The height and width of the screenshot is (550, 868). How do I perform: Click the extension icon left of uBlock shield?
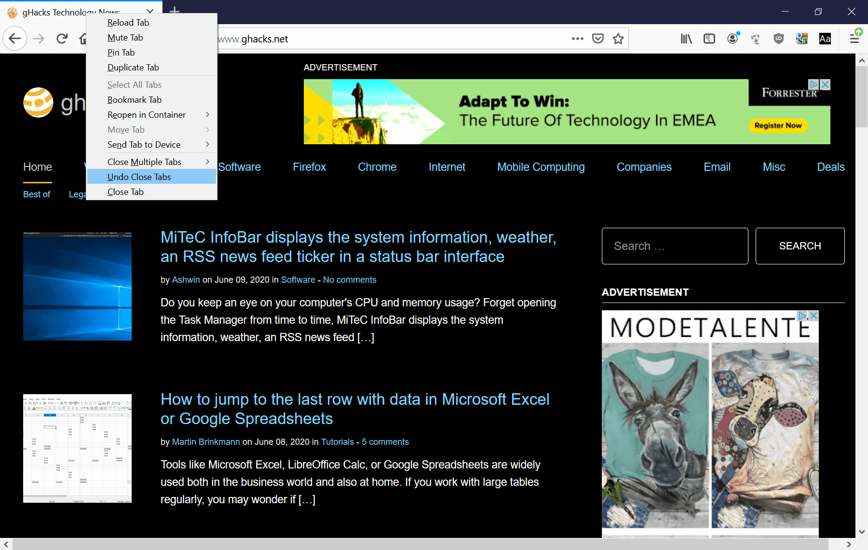756,39
